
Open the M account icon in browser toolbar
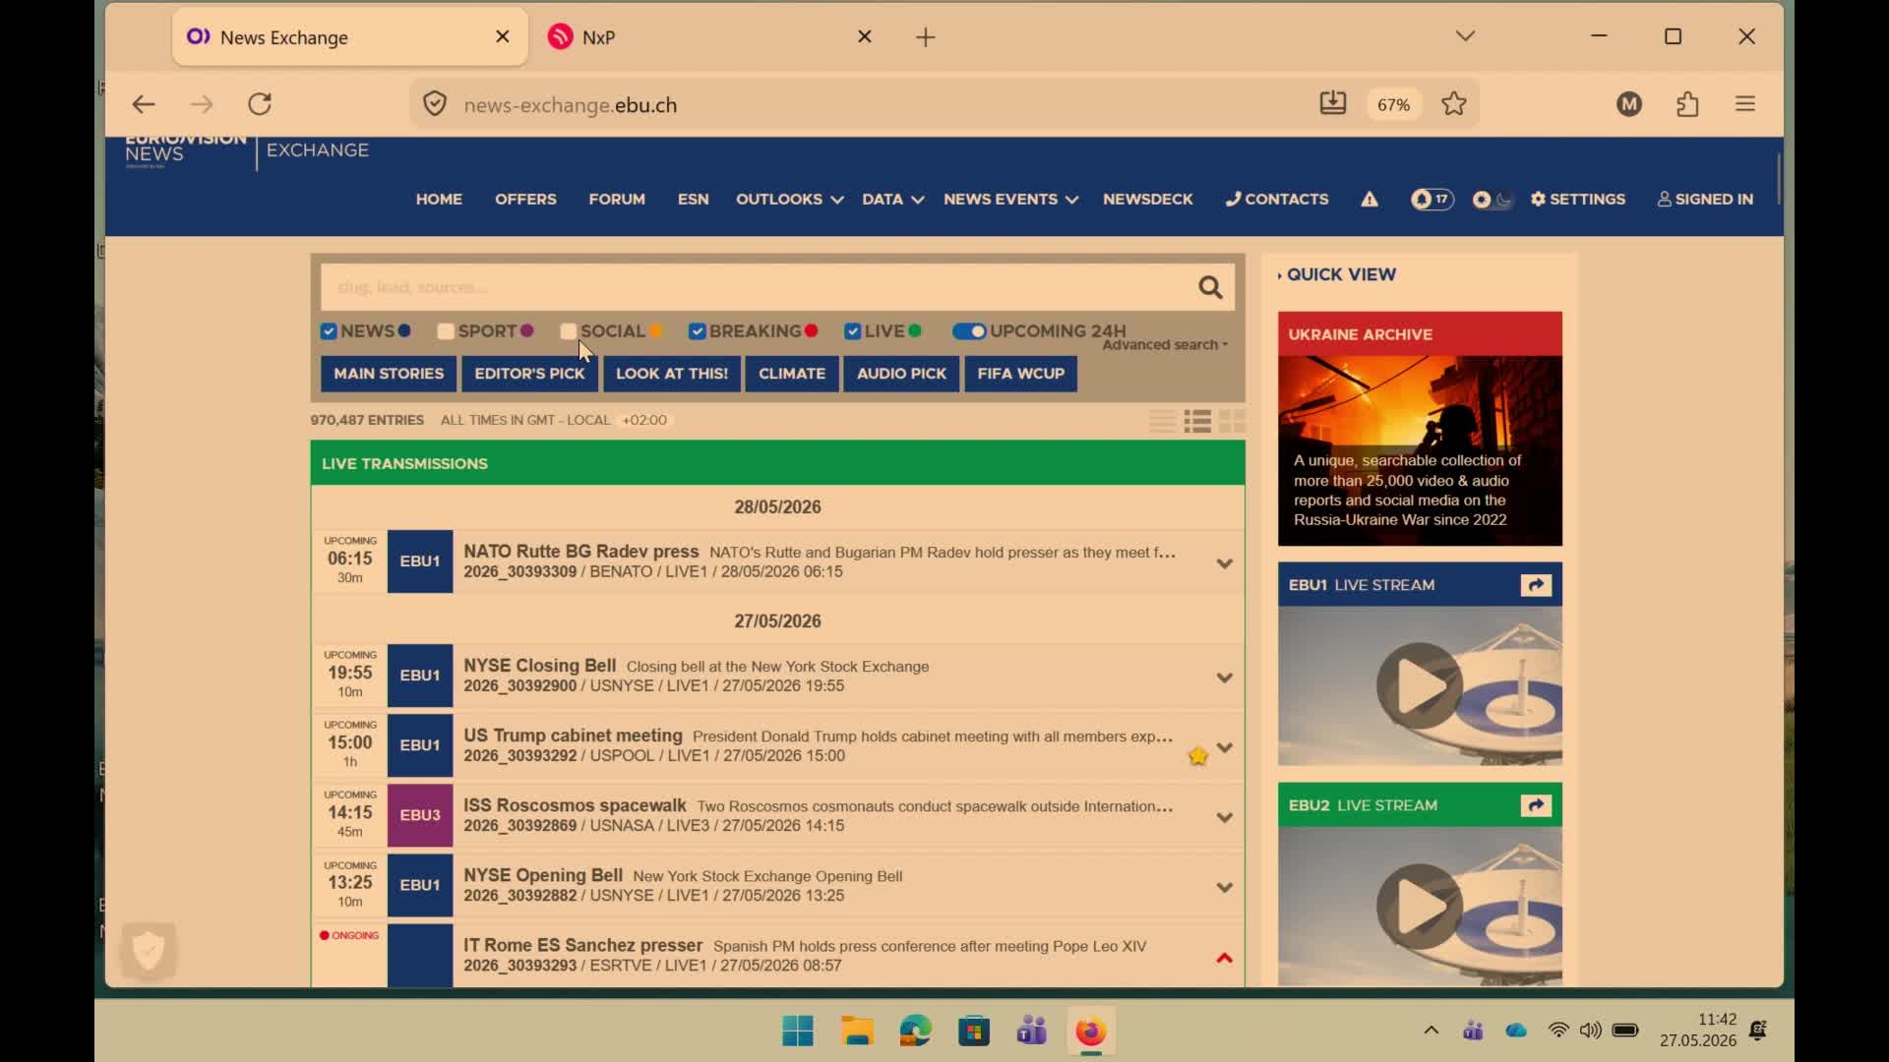tap(1629, 103)
